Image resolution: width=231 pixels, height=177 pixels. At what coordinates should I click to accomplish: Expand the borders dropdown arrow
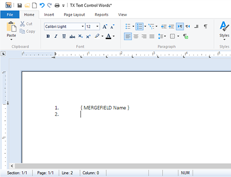[x=178, y=36]
